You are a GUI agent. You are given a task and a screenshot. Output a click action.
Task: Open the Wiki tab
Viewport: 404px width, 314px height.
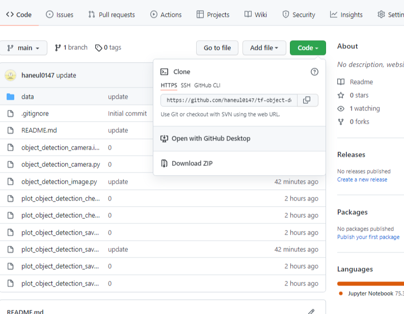(256, 15)
